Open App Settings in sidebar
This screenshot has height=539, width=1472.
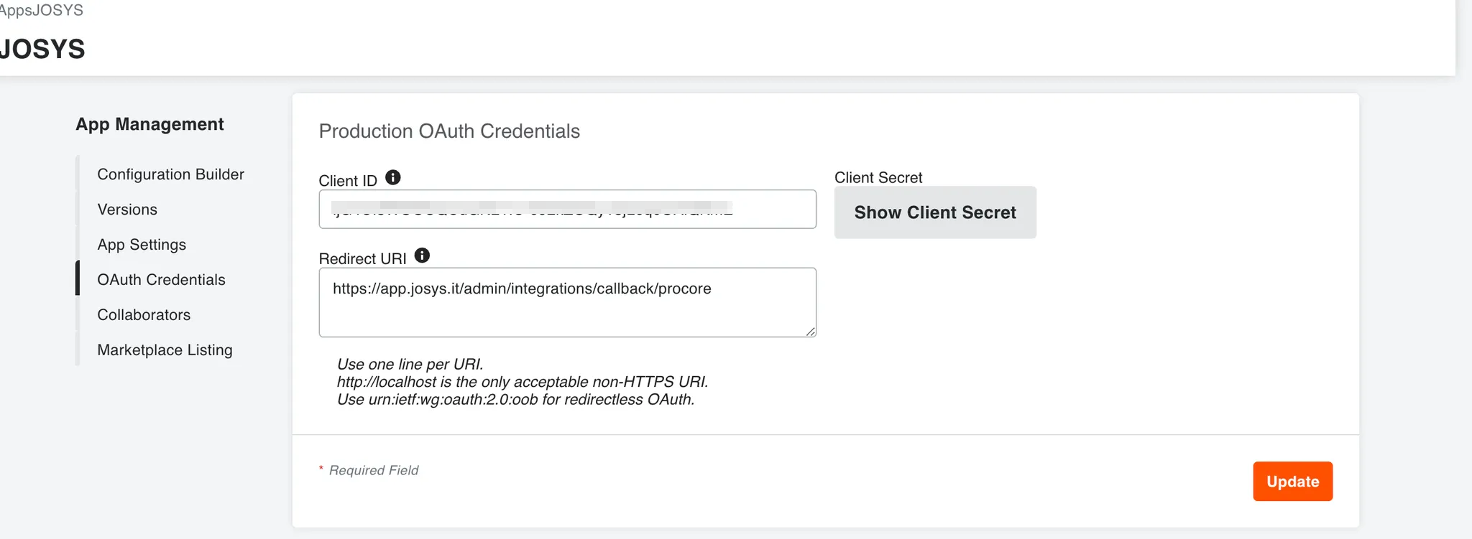142,245
